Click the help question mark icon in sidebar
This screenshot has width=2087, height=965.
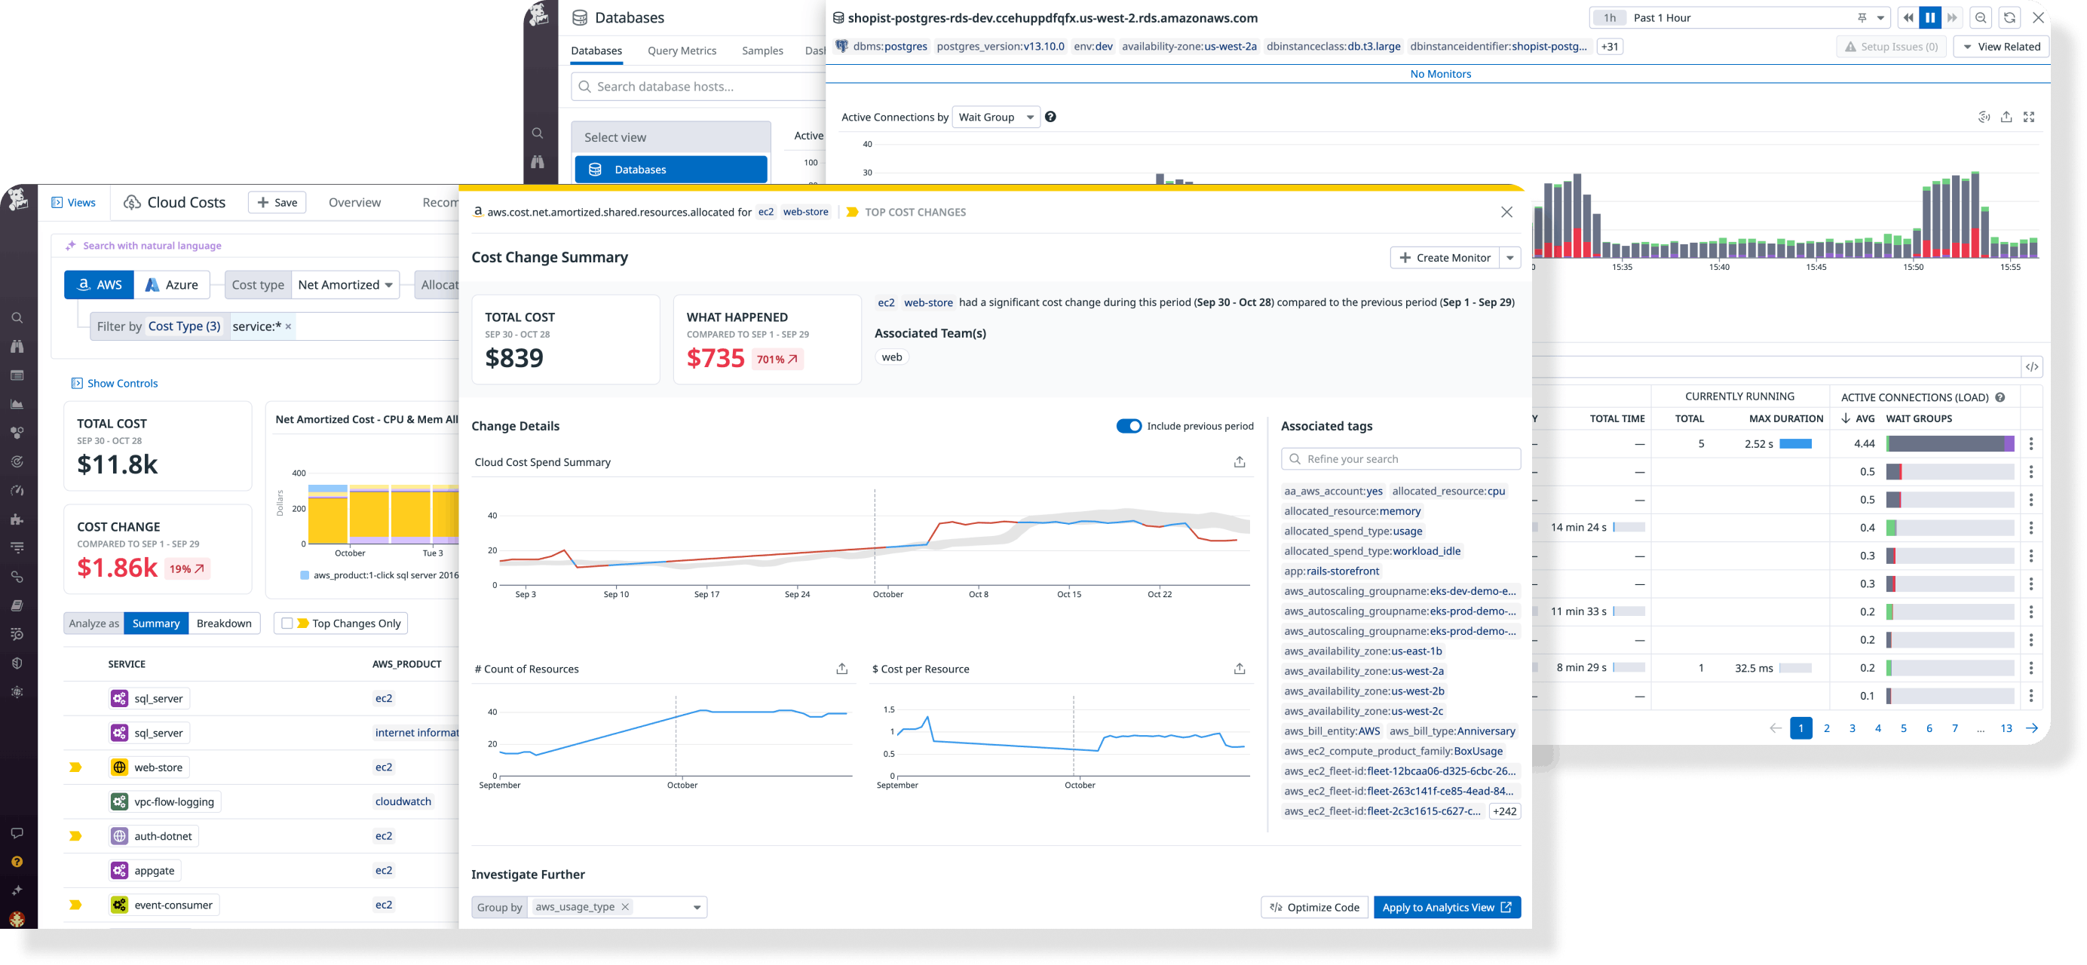click(x=17, y=861)
